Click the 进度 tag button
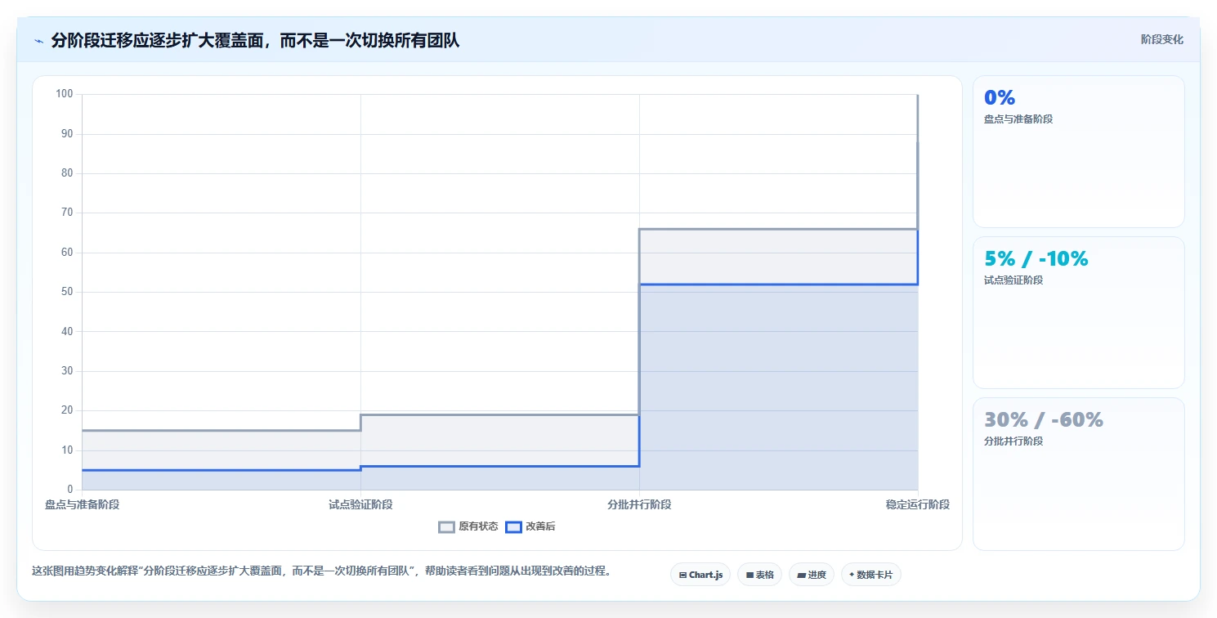Screen dimensions: 1217x618 pos(812,575)
